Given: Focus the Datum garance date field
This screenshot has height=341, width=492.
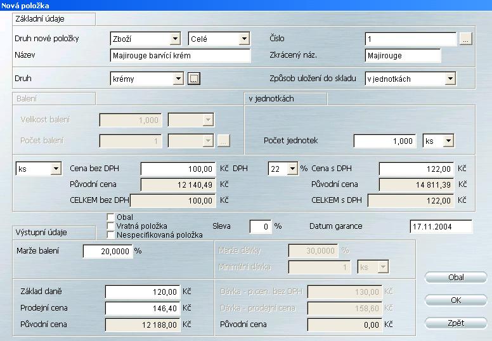Looking at the screenshot, I should click(437, 226).
